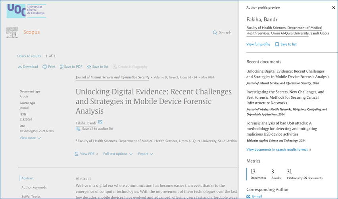Screen dimensions: 338x199
Task: Click the Download icon
Action: tap(20, 67)
